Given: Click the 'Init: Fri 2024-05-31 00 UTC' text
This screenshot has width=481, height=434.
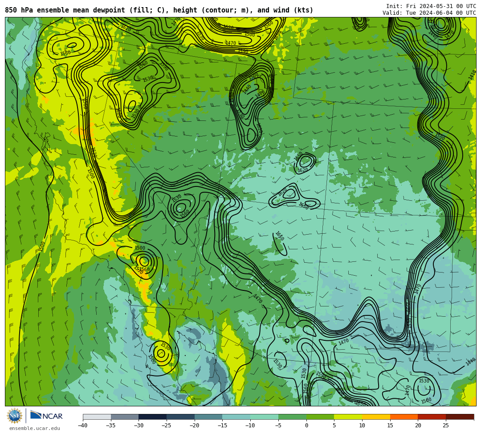Looking at the screenshot, I should [x=431, y=6].
